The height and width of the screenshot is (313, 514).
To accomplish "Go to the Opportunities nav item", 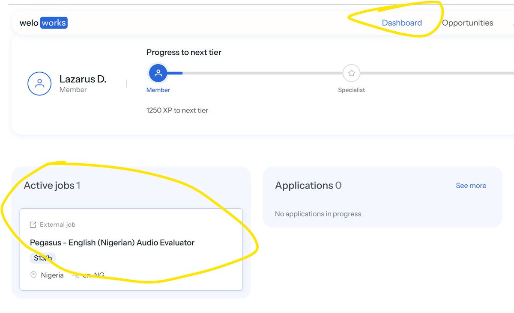I will pyautogui.click(x=467, y=23).
